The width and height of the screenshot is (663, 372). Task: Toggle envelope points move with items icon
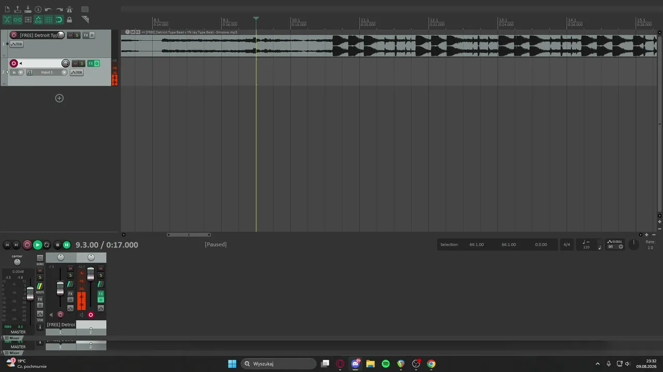click(38, 20)
